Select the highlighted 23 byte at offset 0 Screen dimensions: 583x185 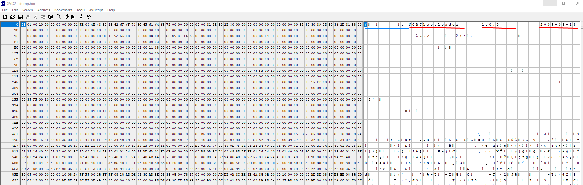pos(23,24)
